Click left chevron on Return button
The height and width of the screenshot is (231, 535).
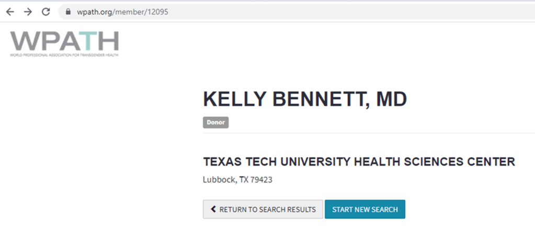[213, 210]
